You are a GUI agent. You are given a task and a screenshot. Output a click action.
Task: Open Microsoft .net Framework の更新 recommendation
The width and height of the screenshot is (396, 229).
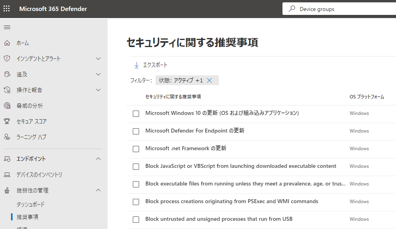click(x=185, y=148)
